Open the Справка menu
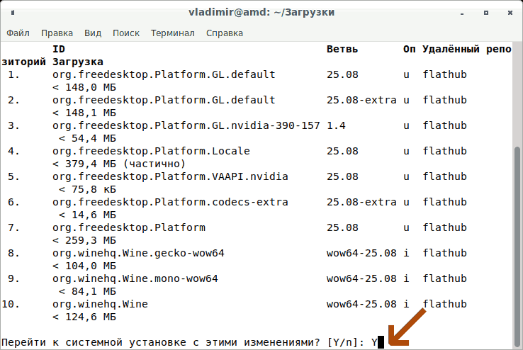523x350 pixels. coord(225,33)
